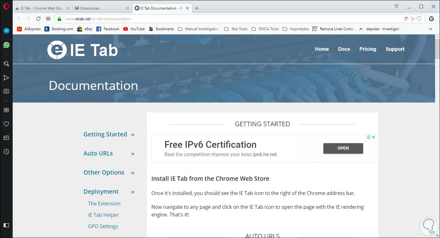Click the ad info icon
The height and width of the screenshot is (238, 440).
368,137
